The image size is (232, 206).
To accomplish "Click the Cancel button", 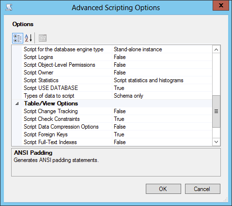I will tap(202, 189).
